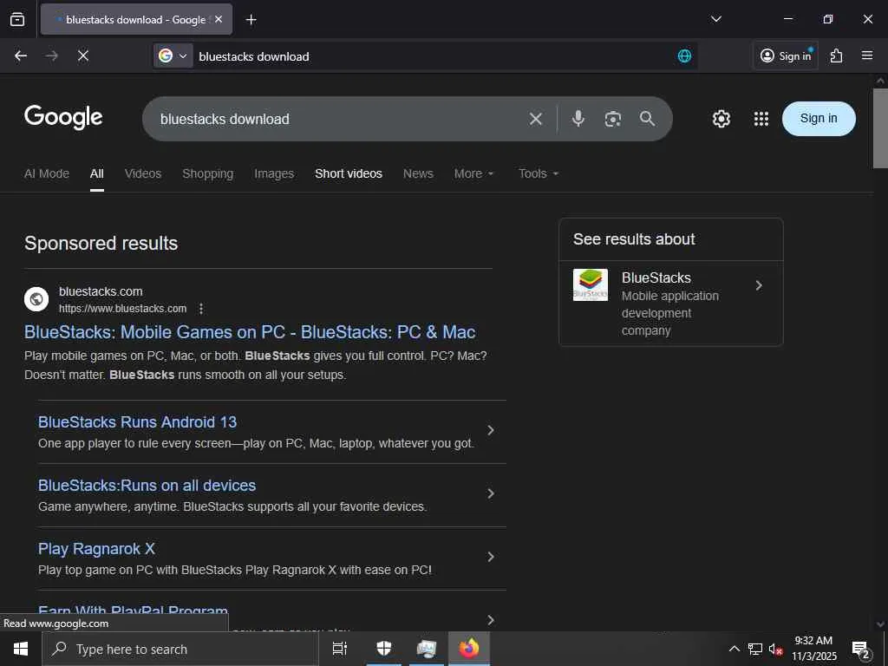Expand the Tools dropdown
This screenshot has height=666, width=888.
pyautogui.click(x=539, y=173)
